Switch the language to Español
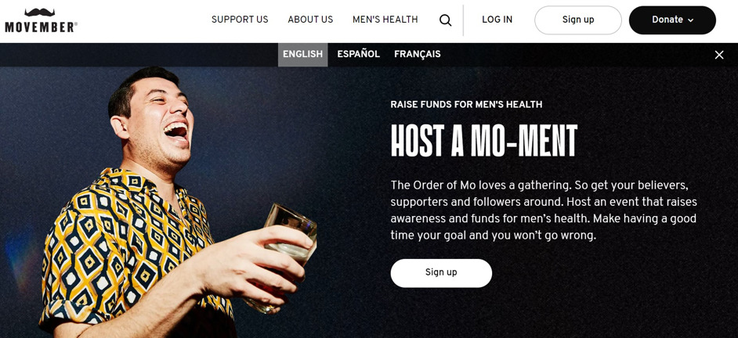 [358, 55]
